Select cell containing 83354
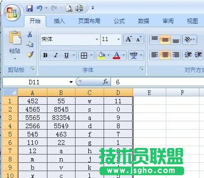 point(61,118)
